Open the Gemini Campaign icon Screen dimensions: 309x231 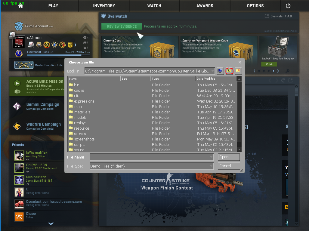pos(17,106)
